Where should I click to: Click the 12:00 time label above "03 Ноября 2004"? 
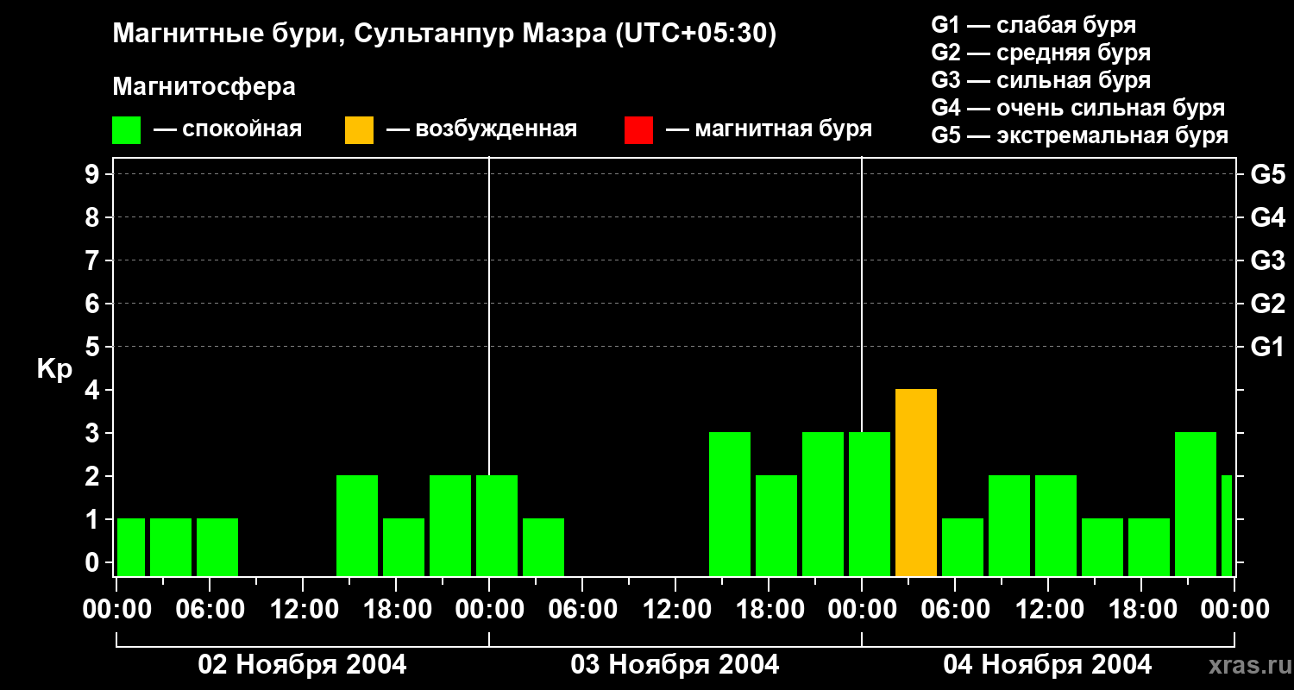click(x=675, y=610)
